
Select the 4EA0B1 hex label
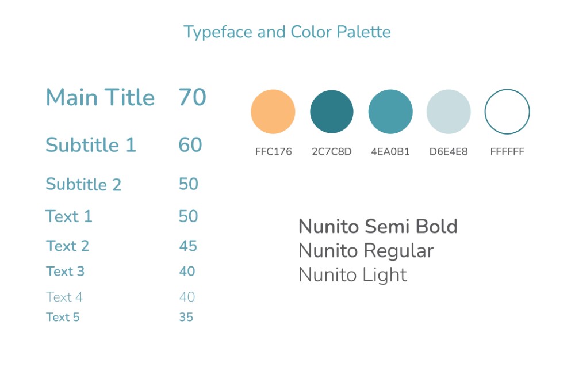390,151
